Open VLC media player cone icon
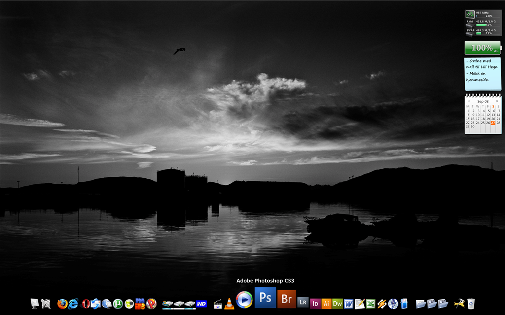The image size is (505, 315). 229,304
